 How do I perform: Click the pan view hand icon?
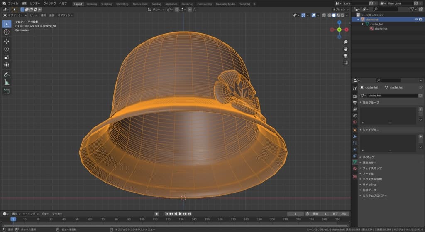(x=346, y=49)
